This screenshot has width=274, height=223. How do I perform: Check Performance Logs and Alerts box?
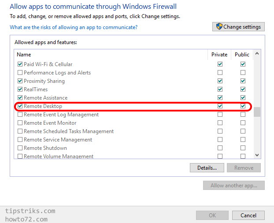point(20,73)
